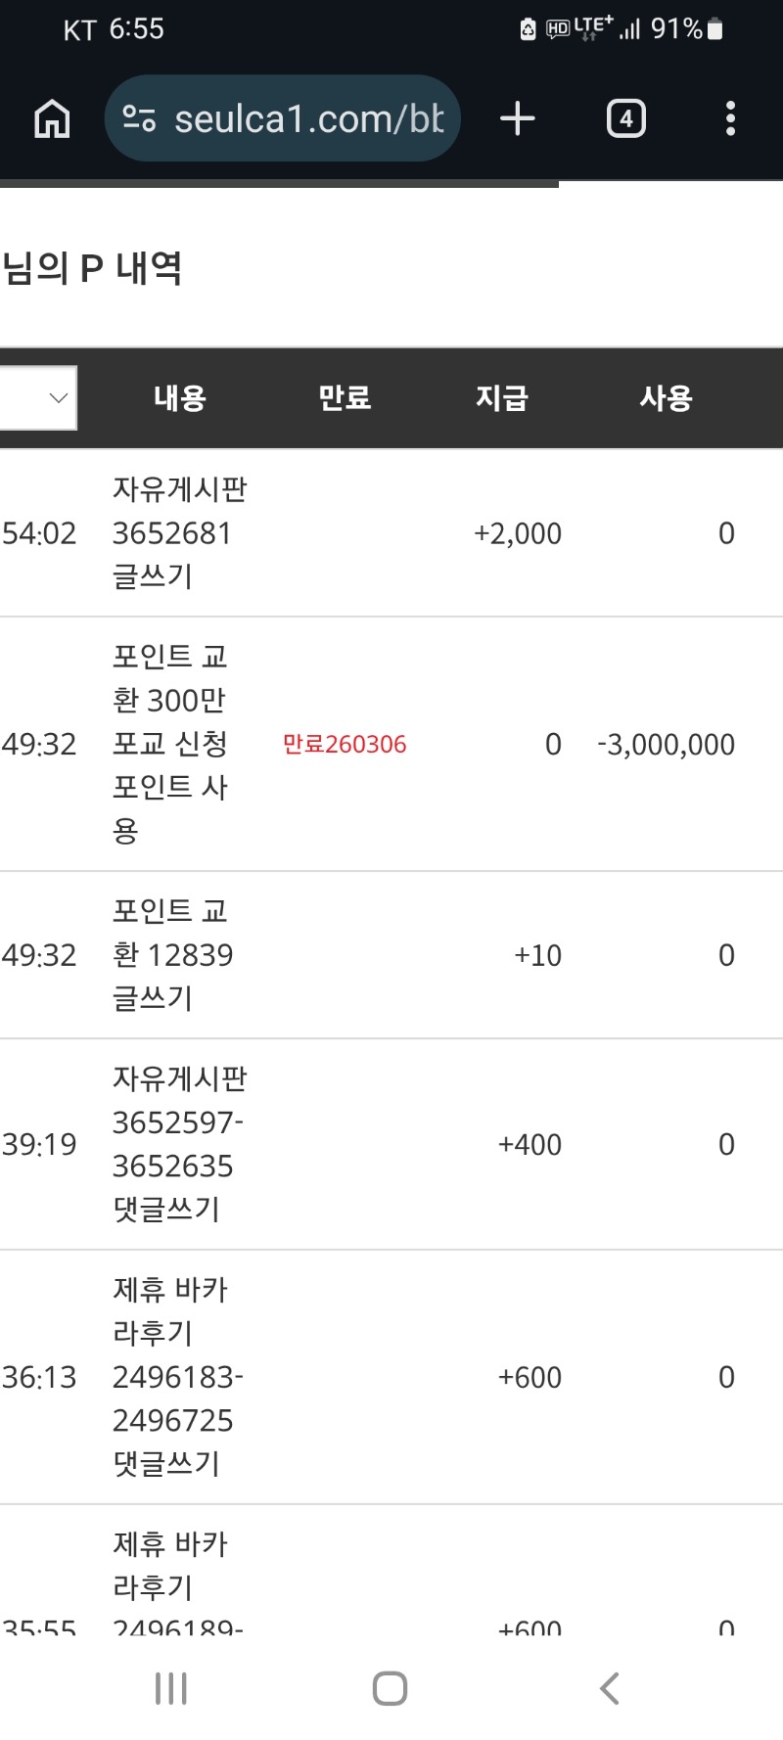Open a new tab with plus icon
The height and width of the screenshot is (1740, 783).
pyautogui.click(x=518, y=119)
